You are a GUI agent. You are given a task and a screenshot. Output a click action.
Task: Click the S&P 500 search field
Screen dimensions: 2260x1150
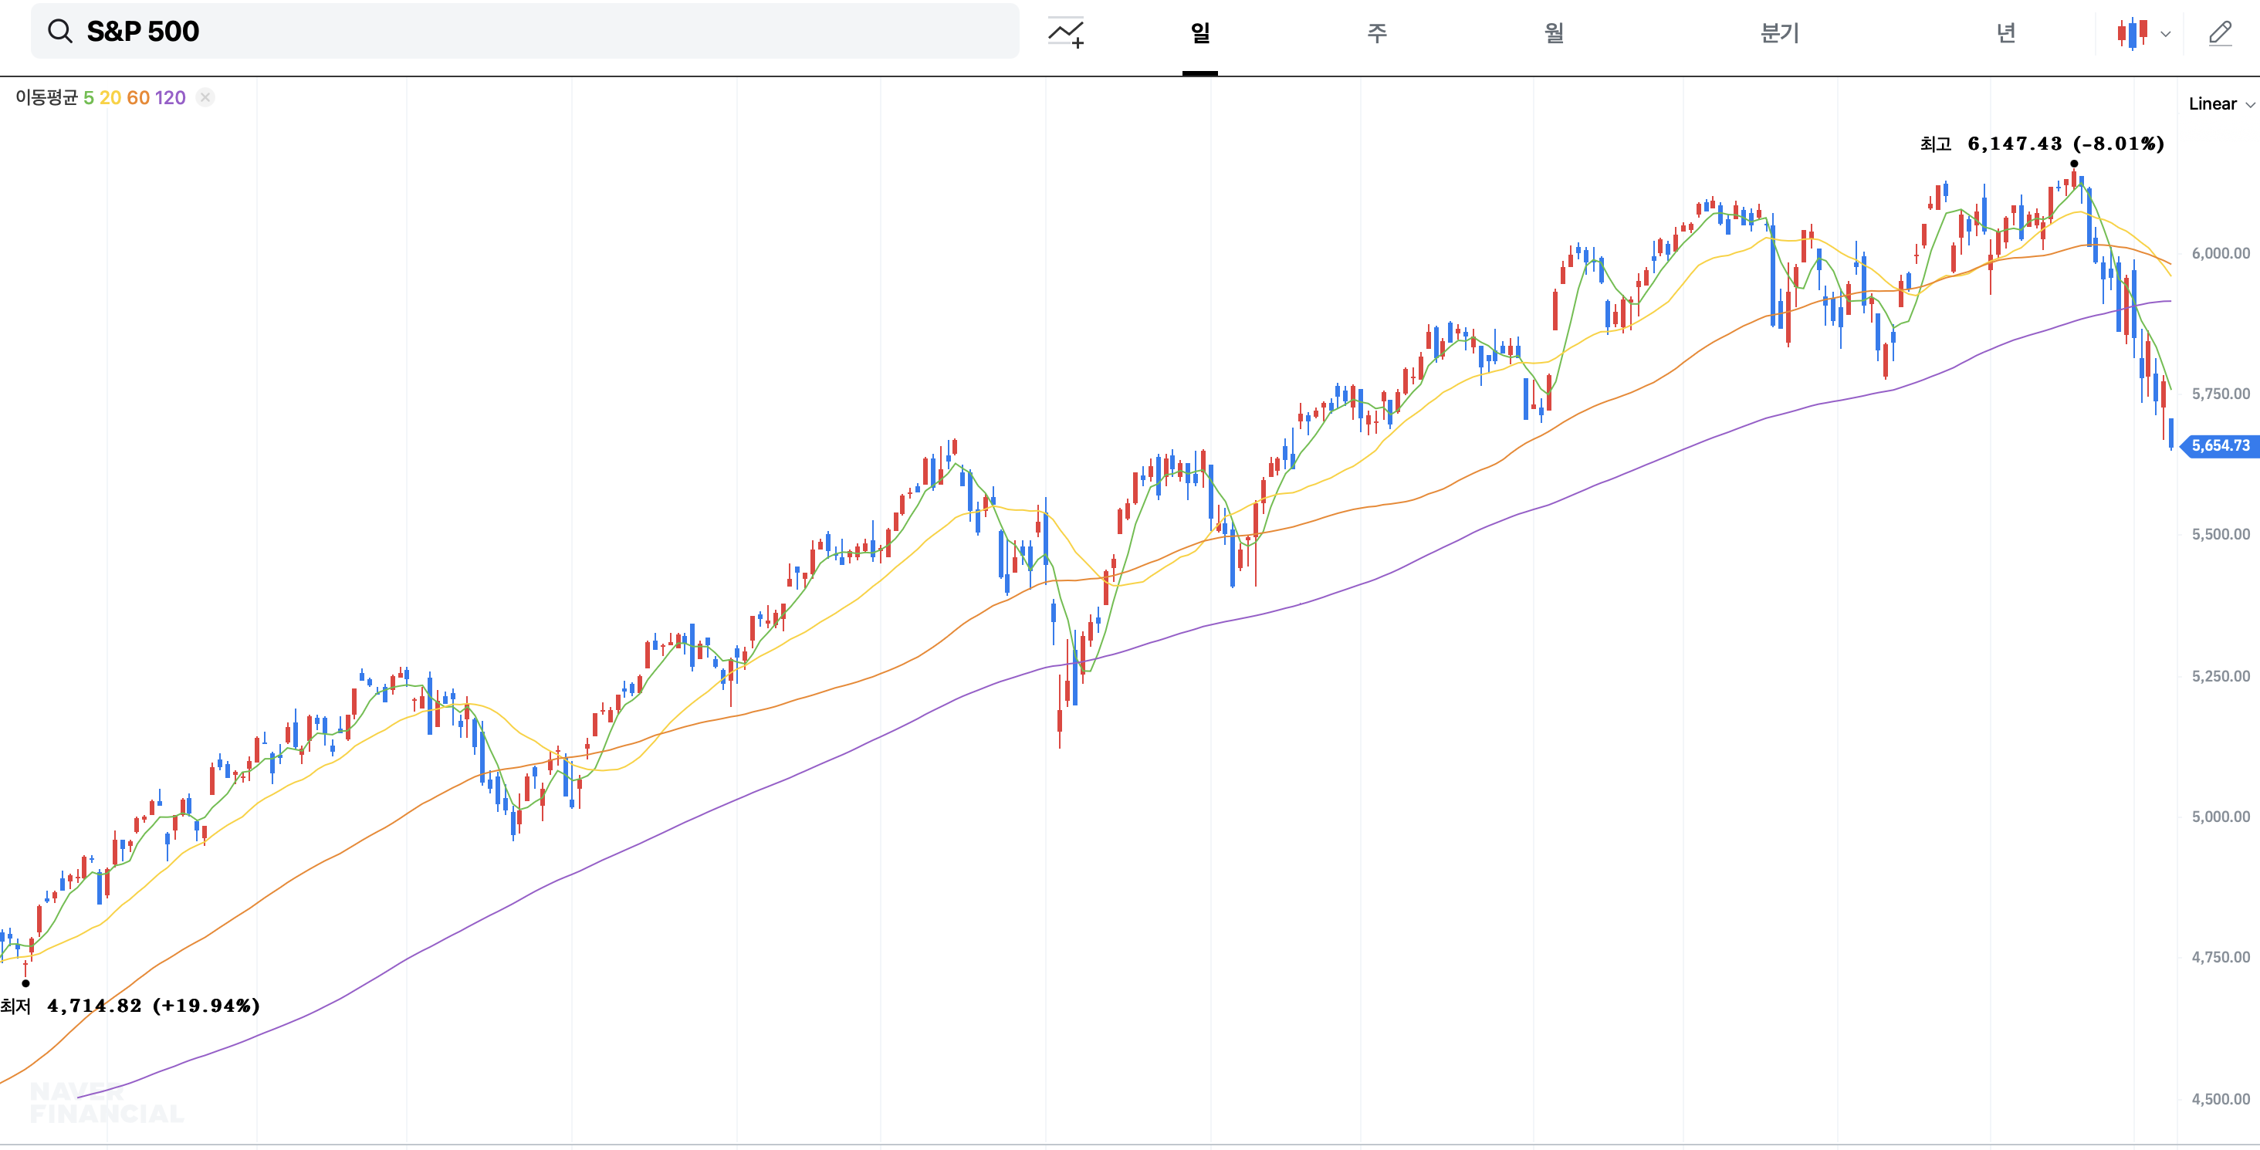pos(525,32)
